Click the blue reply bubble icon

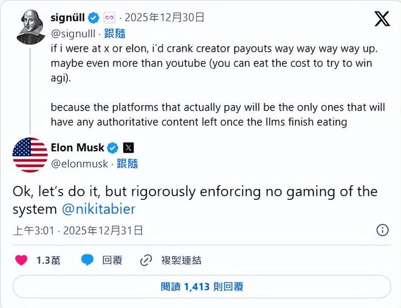point(87,260)
